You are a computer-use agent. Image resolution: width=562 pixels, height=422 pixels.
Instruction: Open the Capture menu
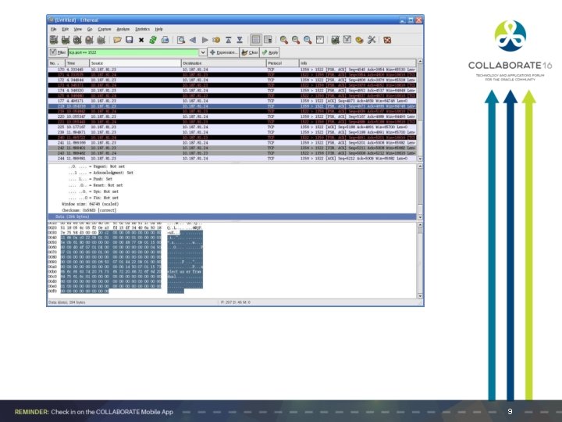coord(105,29)
